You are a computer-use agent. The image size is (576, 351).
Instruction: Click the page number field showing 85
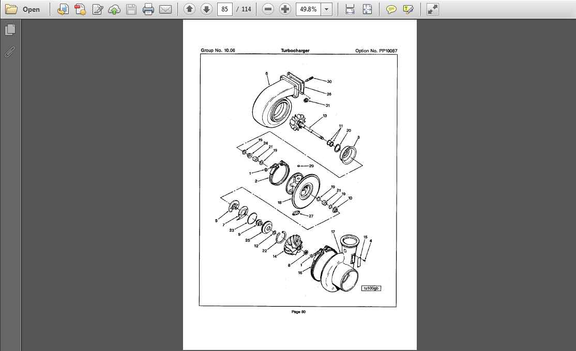click(225, 9)
